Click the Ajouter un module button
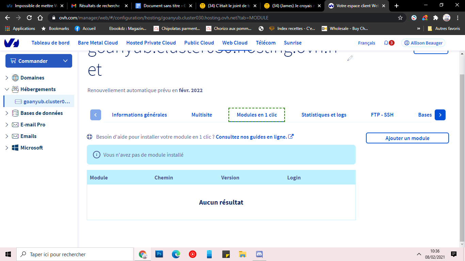 click(x=407, y=138)
